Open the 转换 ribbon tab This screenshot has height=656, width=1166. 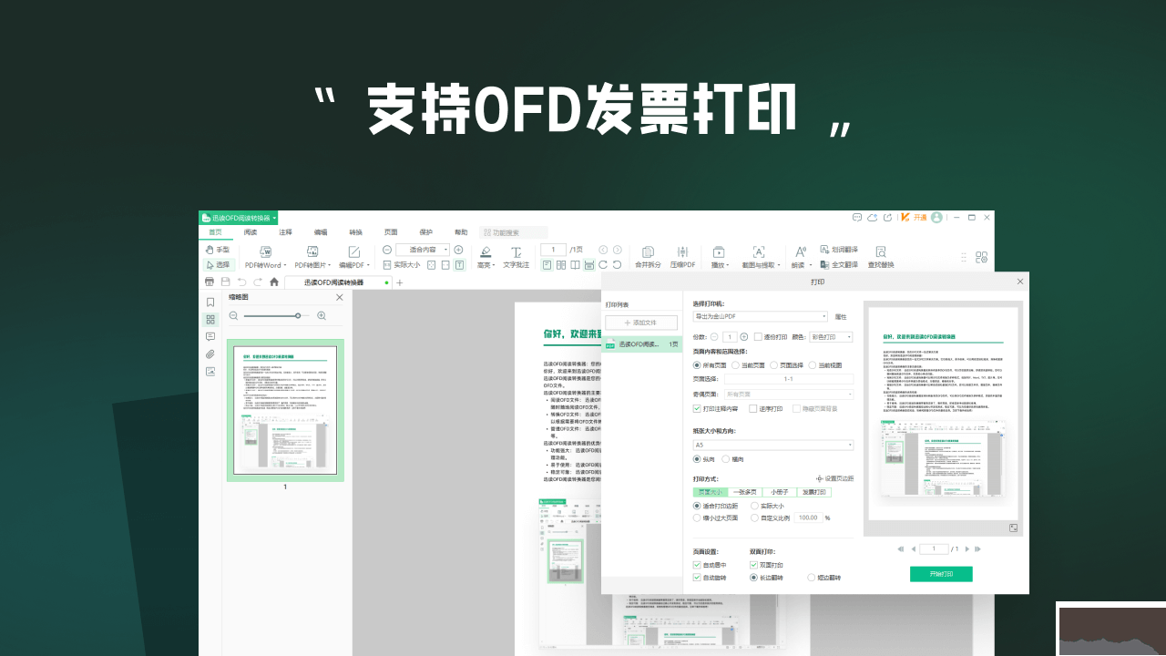(356, 232)
